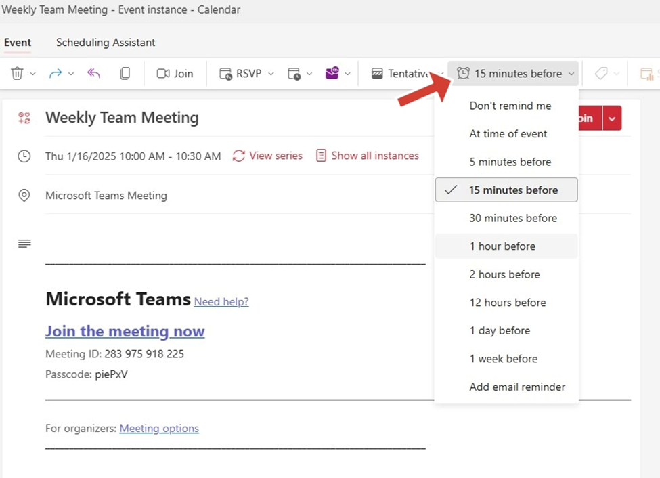Click the RSVP button in toolbar

tap(241, 74)
